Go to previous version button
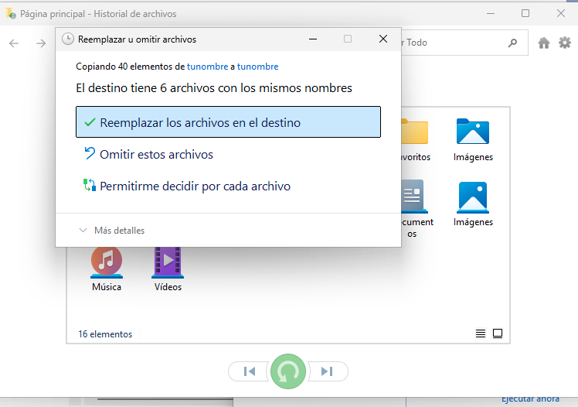This screenshot has width=578, height=407. point(249,371)
